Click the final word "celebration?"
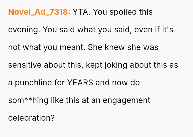 [x=31, y=118]
